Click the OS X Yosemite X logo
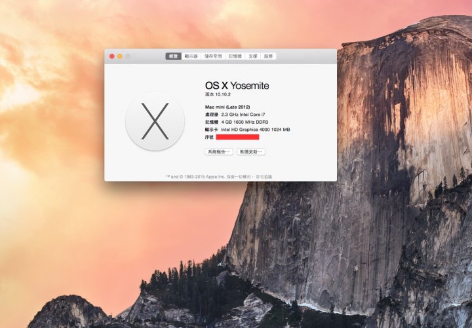The image size is (472, 328). point(155,122)
